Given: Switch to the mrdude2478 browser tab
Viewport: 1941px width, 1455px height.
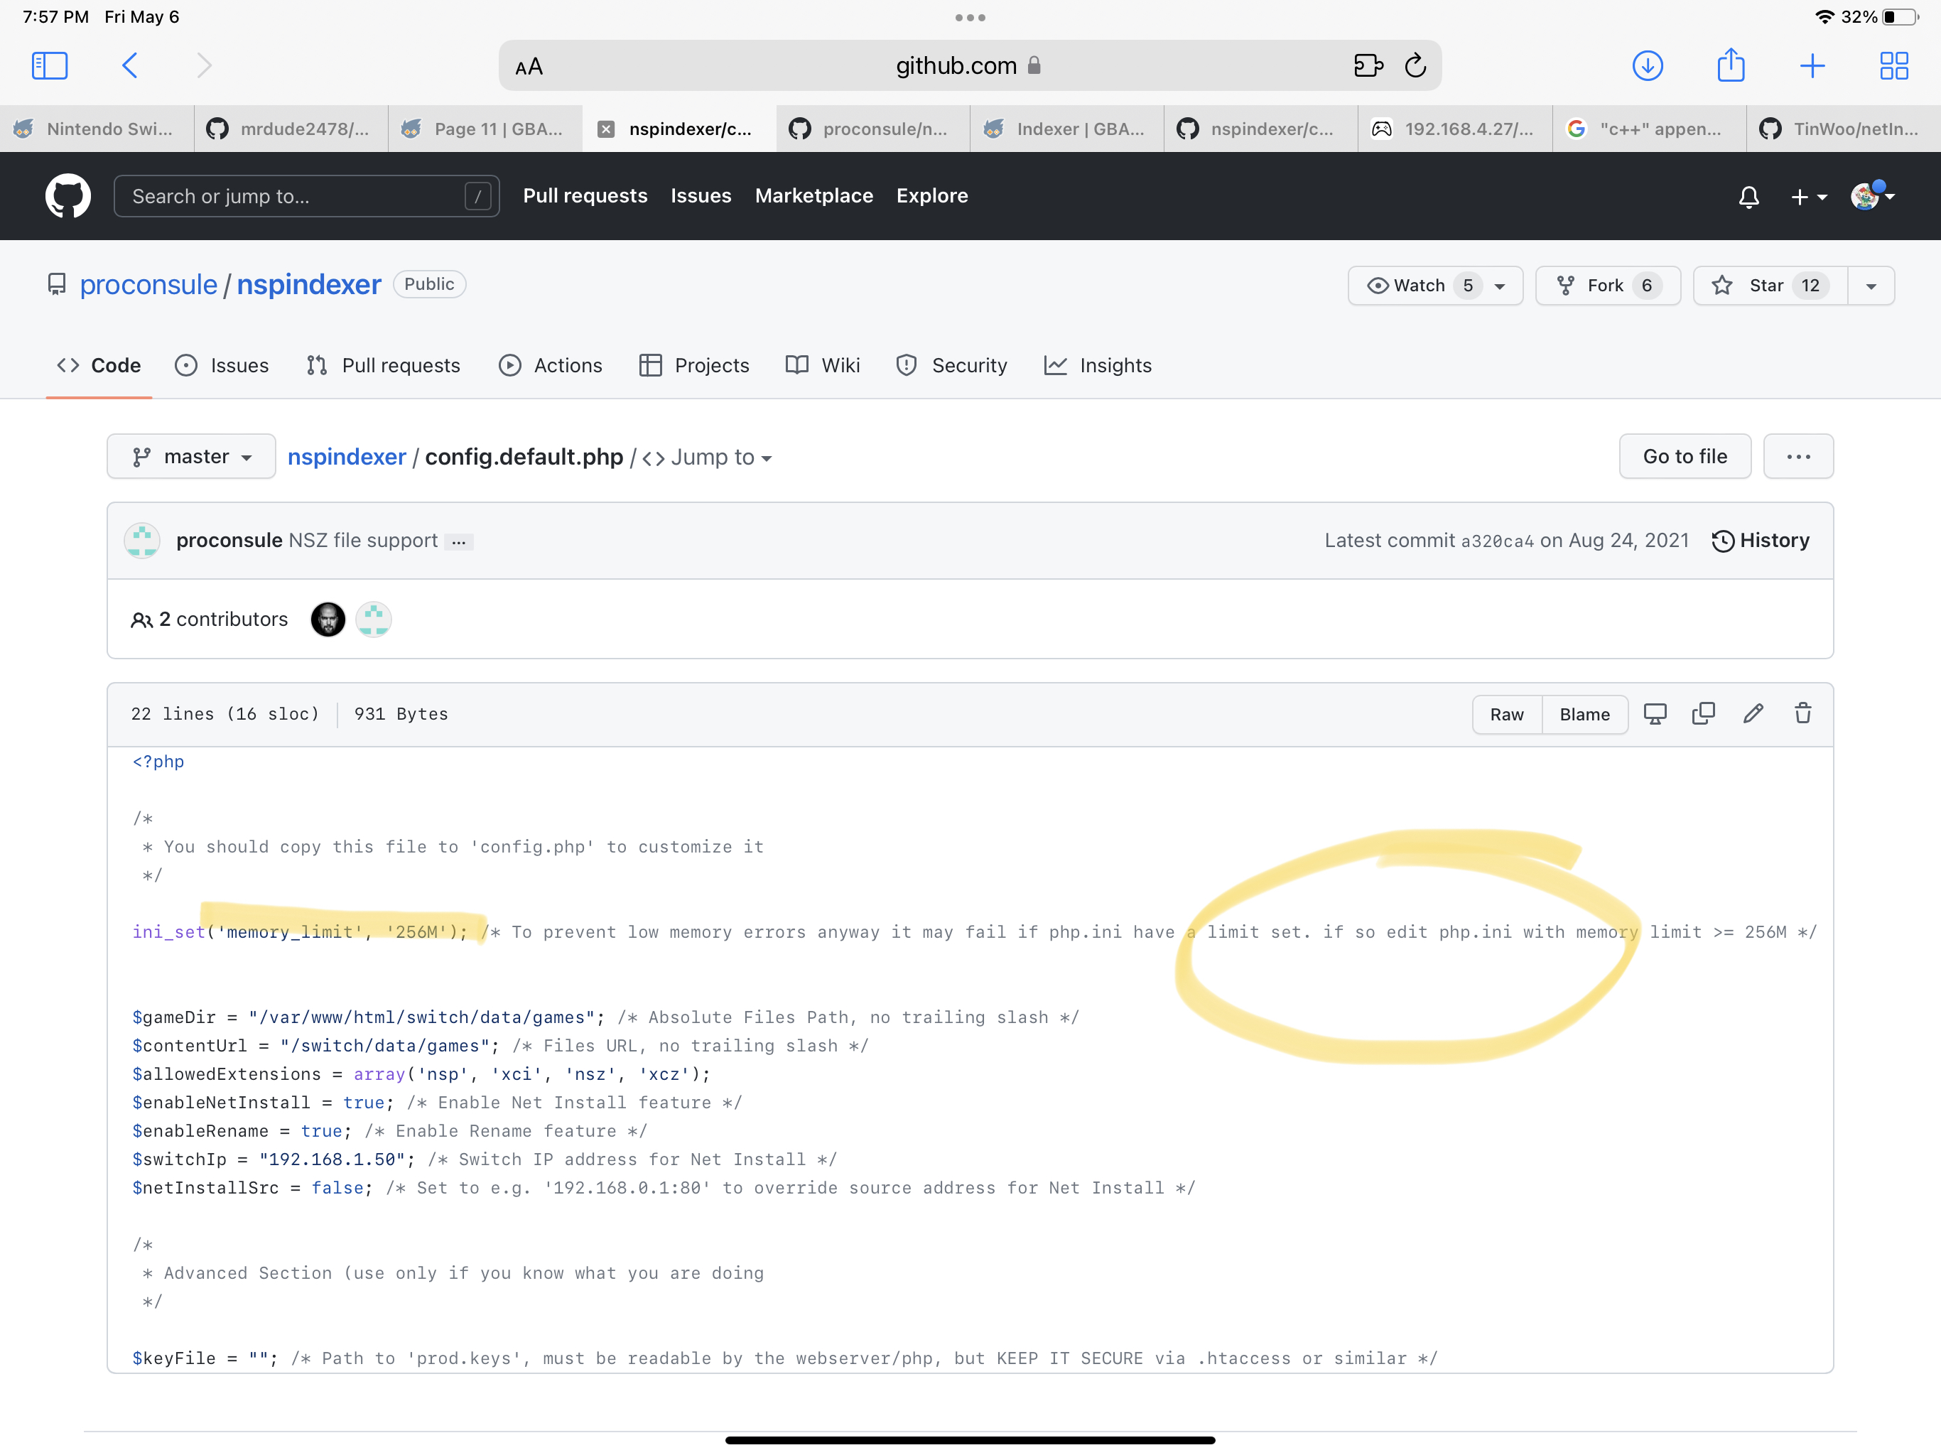Looking at the screenshot, I should pos(291,129).
